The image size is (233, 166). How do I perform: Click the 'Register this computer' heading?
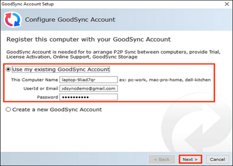point(89,40)
